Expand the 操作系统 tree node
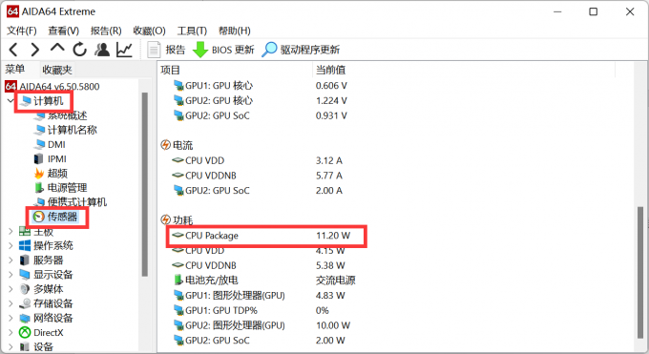The image size is (649, 354). 10,245
